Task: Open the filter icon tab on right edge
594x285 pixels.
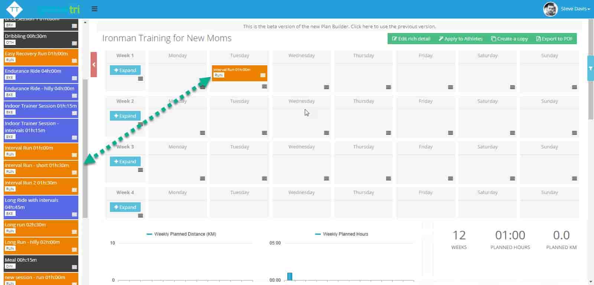Action: pyautogui.click(x=590, y=68)
